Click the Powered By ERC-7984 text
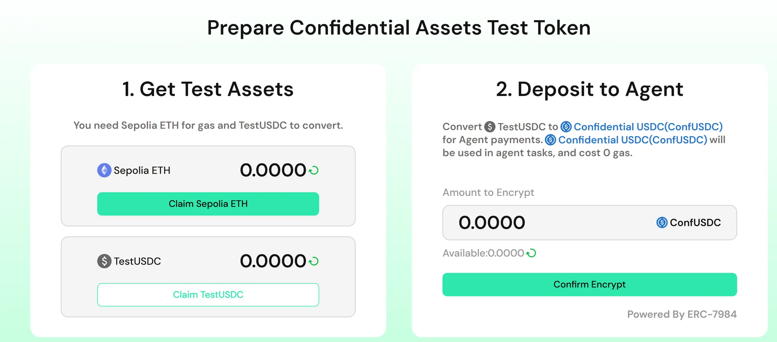 681,314
